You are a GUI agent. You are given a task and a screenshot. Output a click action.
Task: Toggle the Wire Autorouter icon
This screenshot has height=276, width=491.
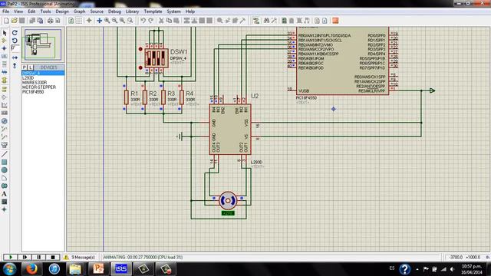(x=256, y=21)
